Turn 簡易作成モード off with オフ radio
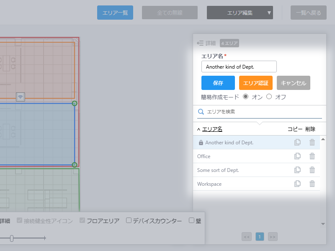Viewport: 335px width, 251px height. point(269,97)
